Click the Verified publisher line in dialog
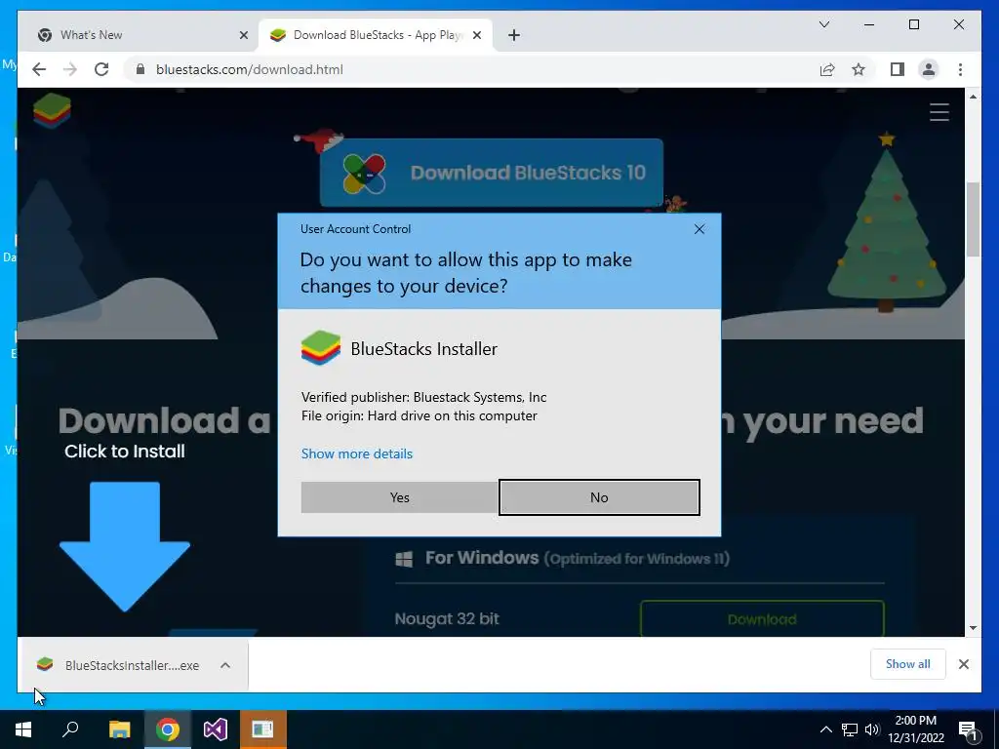Screen dimensions: 999x749 (423, 398)
